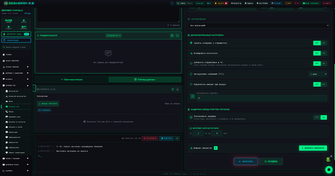Click the Отложить button

tap(271, 161)
